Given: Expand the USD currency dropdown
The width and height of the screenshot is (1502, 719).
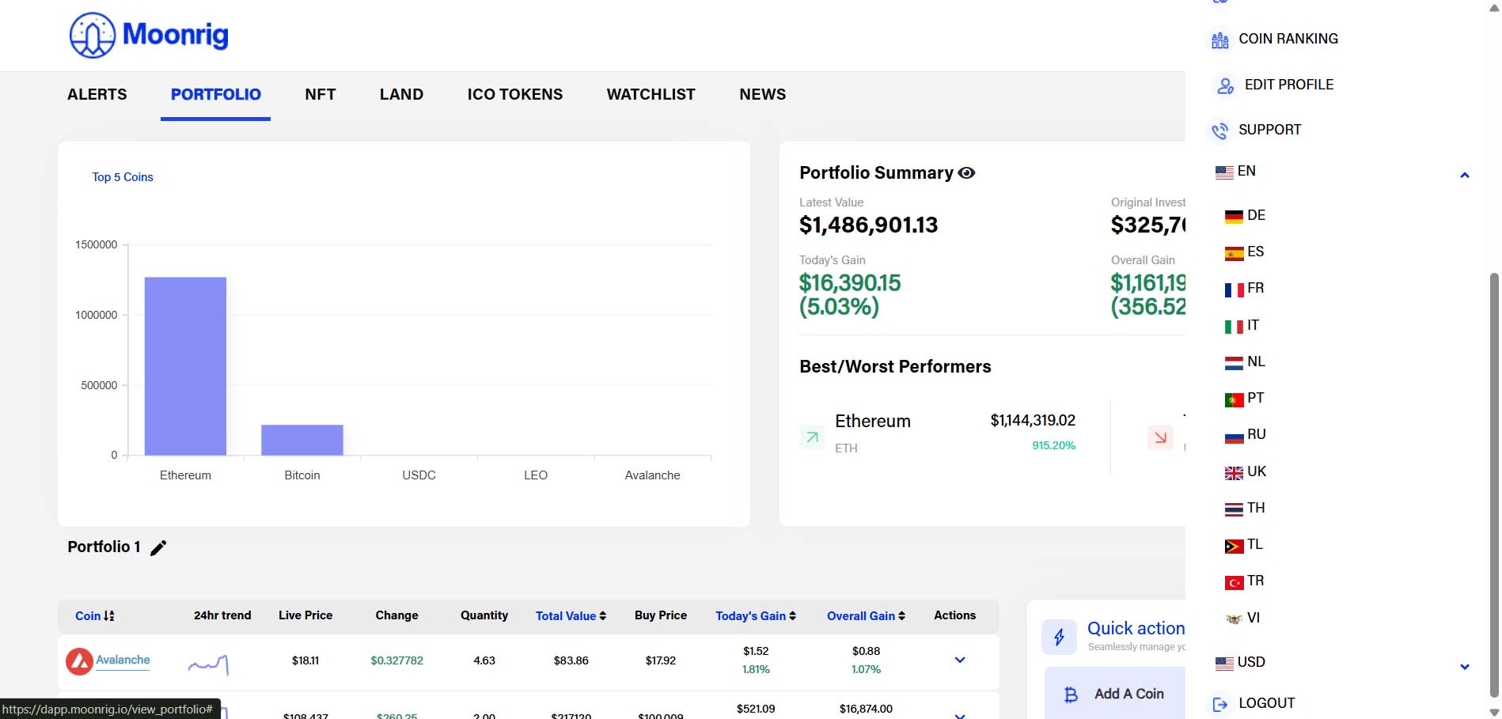Looking at the screenshot, I should click(x=1464, y=667).
